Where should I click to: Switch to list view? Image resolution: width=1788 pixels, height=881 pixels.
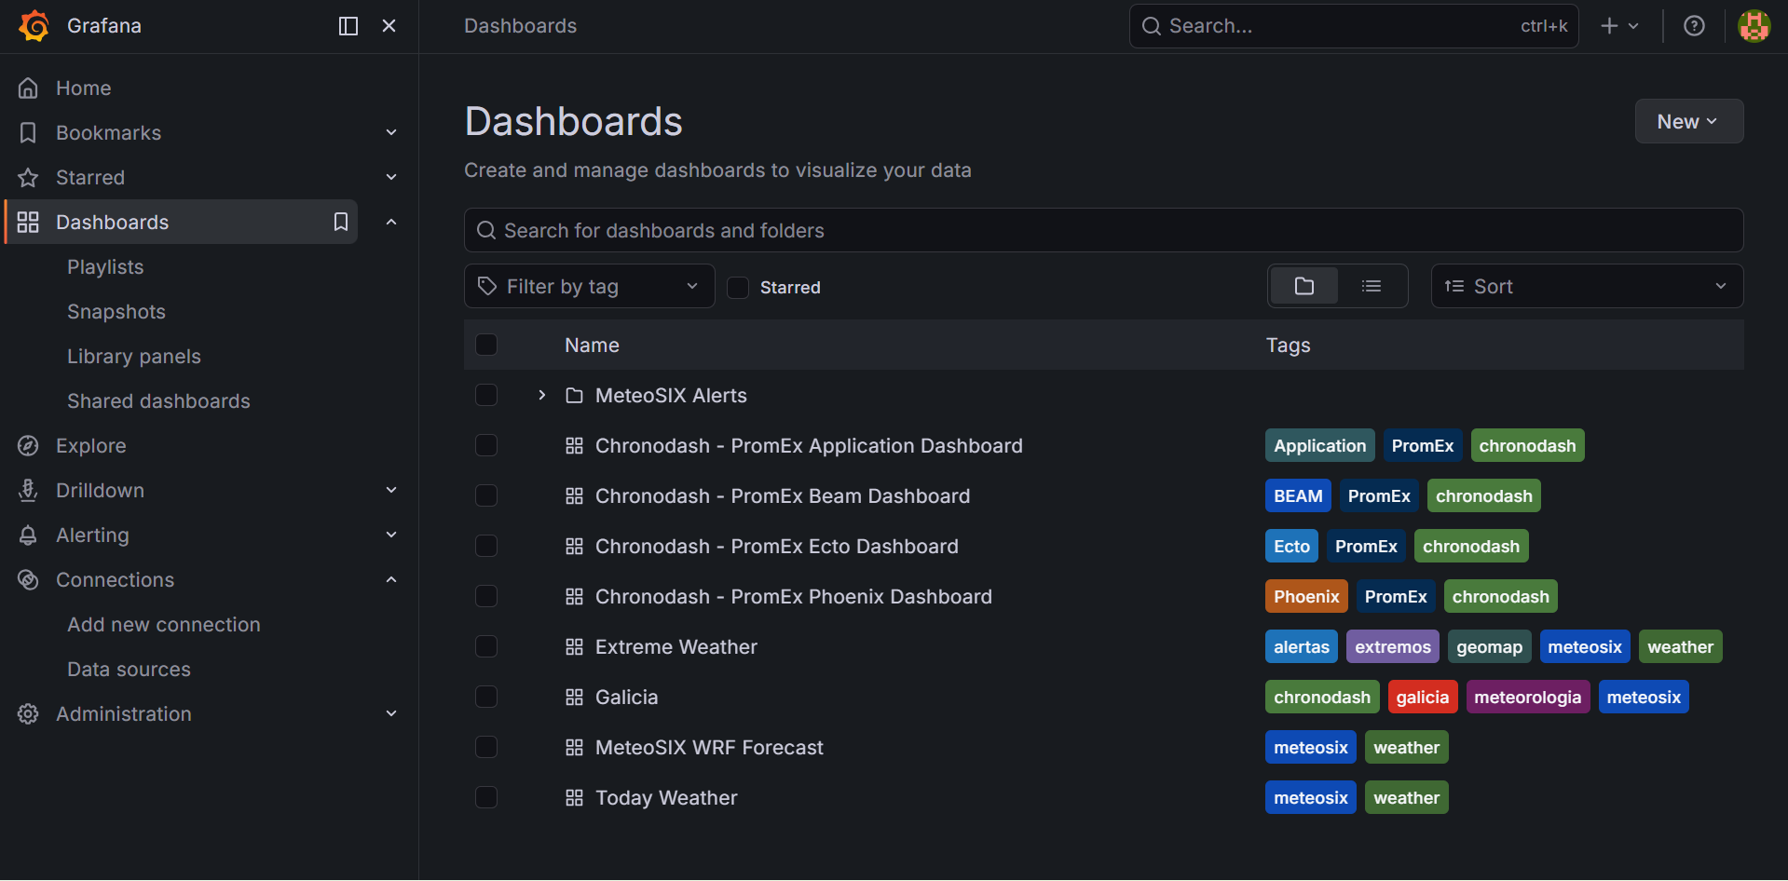pos(1372,286)
